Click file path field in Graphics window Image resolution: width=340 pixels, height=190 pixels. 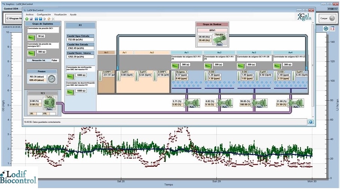coord(14,19)
